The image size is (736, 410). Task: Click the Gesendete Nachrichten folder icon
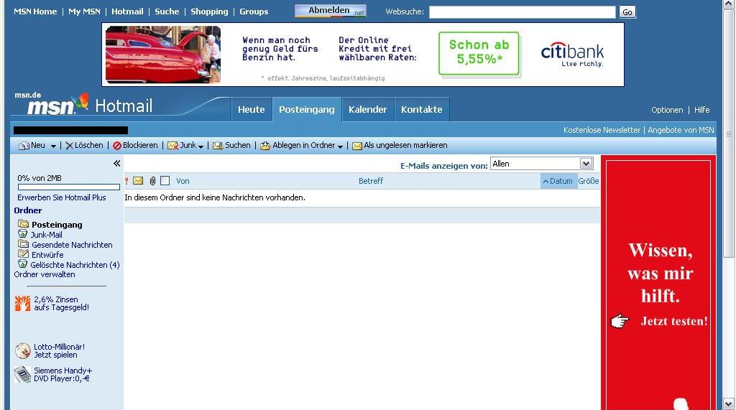[x=23, y=244]
